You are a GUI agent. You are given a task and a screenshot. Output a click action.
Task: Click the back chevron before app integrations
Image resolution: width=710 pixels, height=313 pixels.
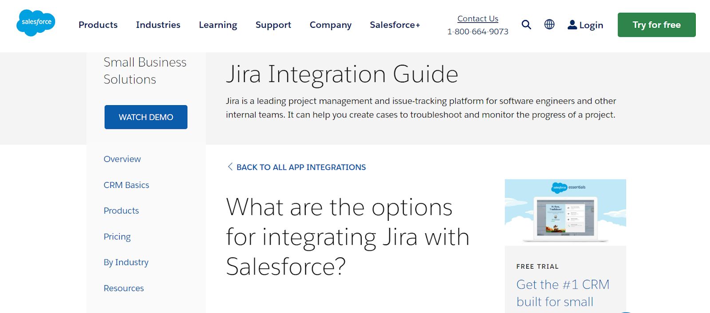[230, 167]
